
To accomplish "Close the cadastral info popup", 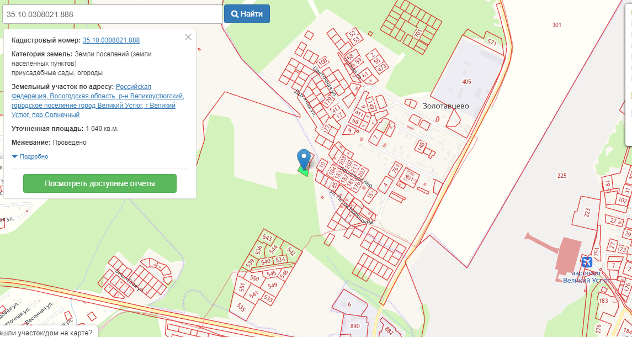I will click(188, 37).
